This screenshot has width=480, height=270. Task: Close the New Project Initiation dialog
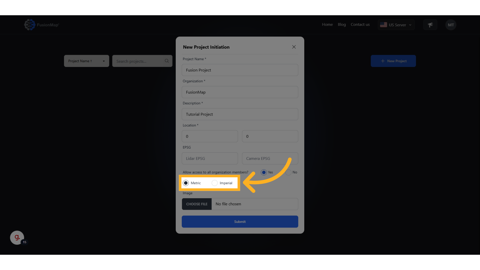point(294,47)
